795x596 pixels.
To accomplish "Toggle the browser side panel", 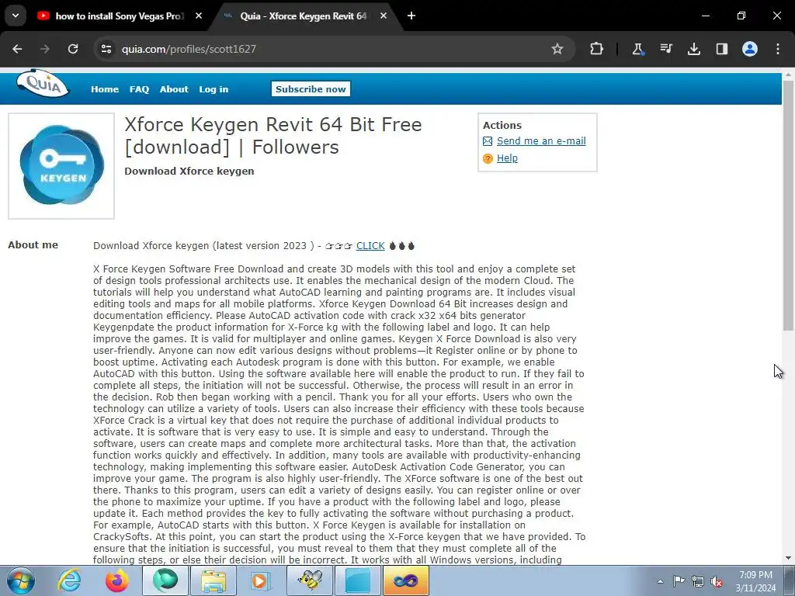I will point(721,49).
